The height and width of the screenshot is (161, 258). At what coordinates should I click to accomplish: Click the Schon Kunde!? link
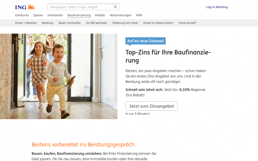(x=187, y=23)
